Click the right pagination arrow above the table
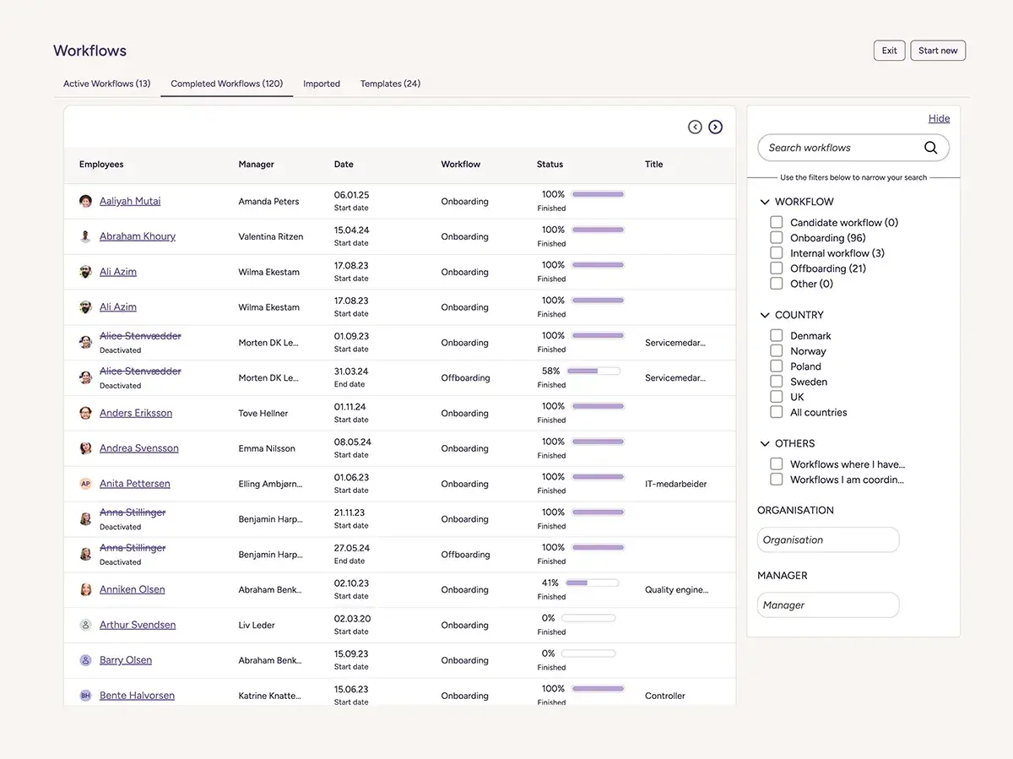The image size is (1013, 759). click(715, 126)
